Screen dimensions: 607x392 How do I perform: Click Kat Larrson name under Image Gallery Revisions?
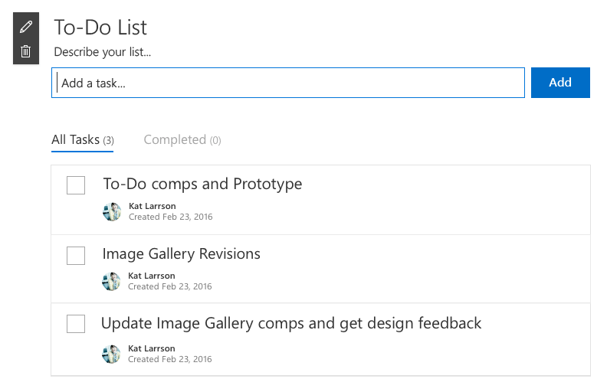coord(151,276)
